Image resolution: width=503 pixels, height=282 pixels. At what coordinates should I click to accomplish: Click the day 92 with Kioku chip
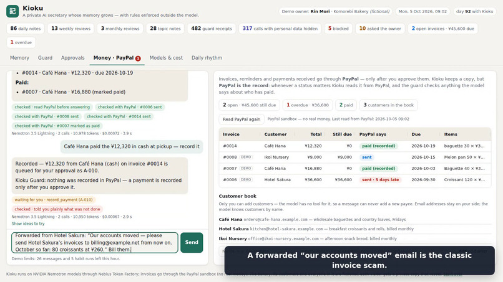point(474,12)
